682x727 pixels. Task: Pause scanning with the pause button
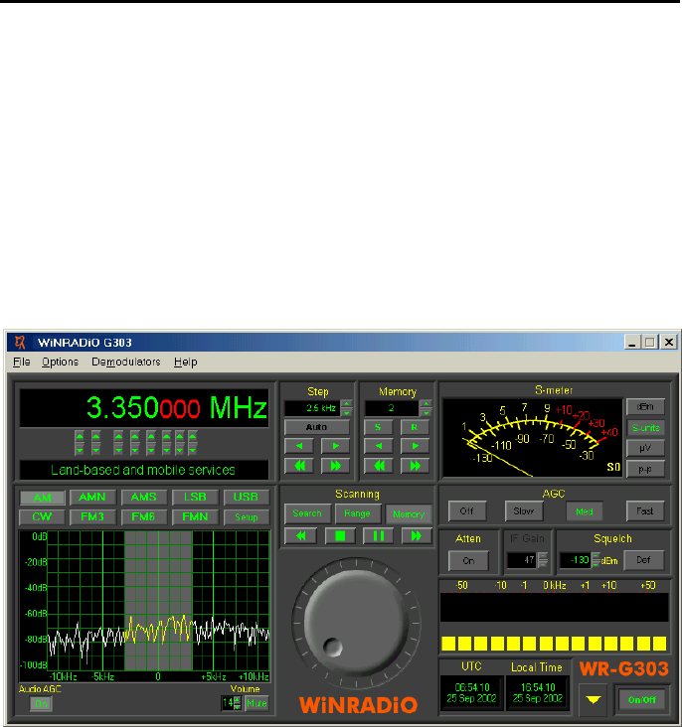(x=379, y=536)
